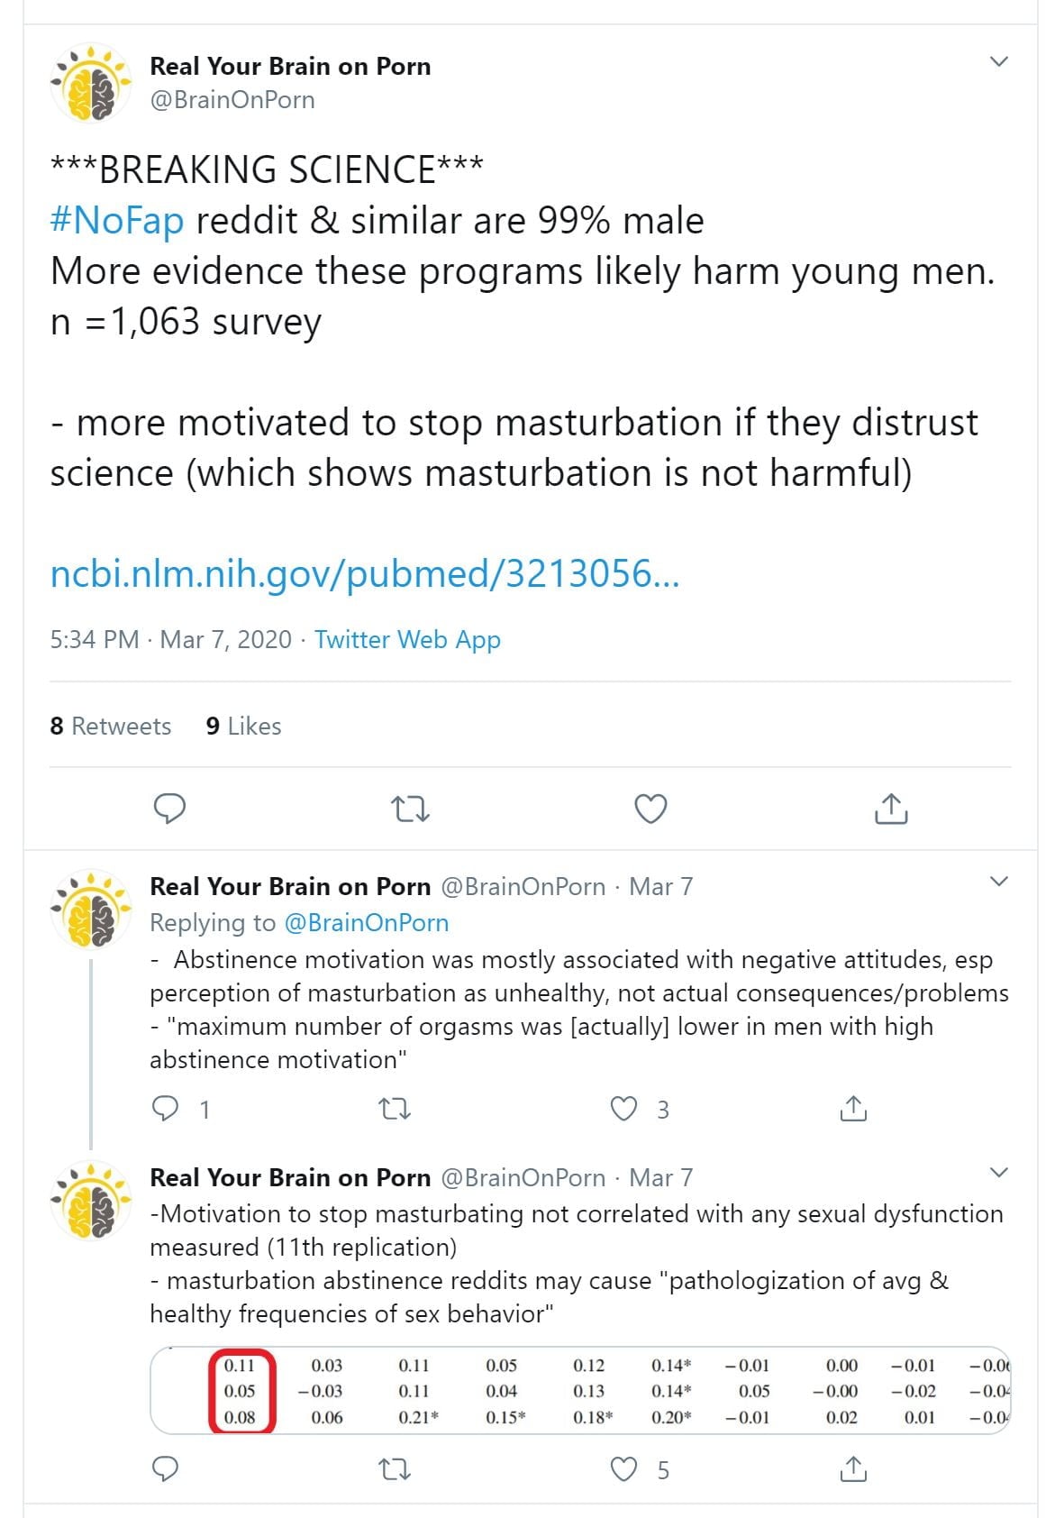Share the last tweet with the table
The image size is (1064, 1518).
click(x=852, y=1469)
